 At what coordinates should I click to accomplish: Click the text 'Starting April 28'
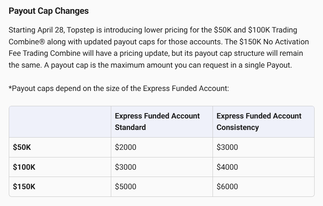(37, 30)
